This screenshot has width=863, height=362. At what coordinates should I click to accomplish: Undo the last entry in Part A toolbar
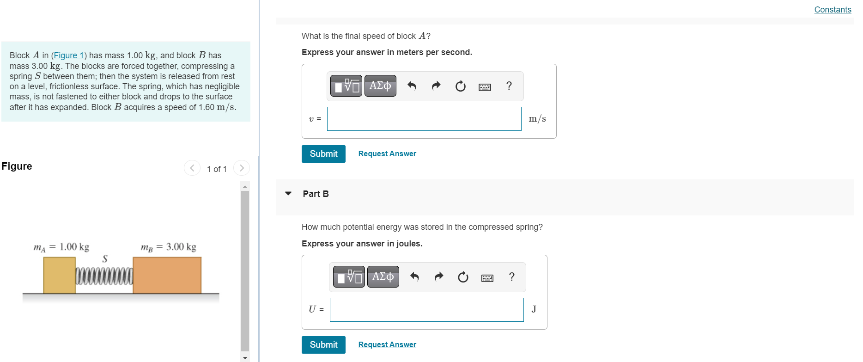[412, 86]
